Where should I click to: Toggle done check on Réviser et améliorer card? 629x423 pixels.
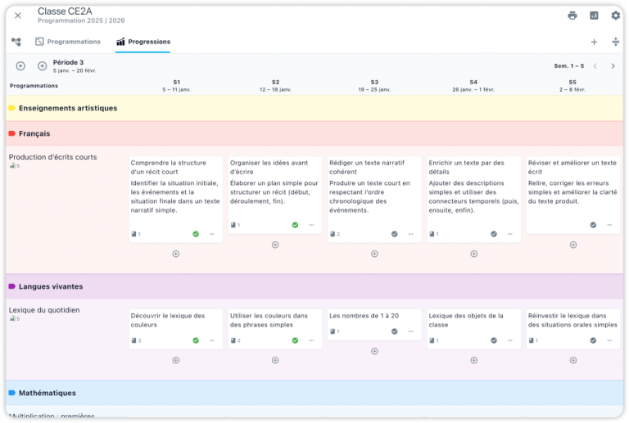point(593,225)
